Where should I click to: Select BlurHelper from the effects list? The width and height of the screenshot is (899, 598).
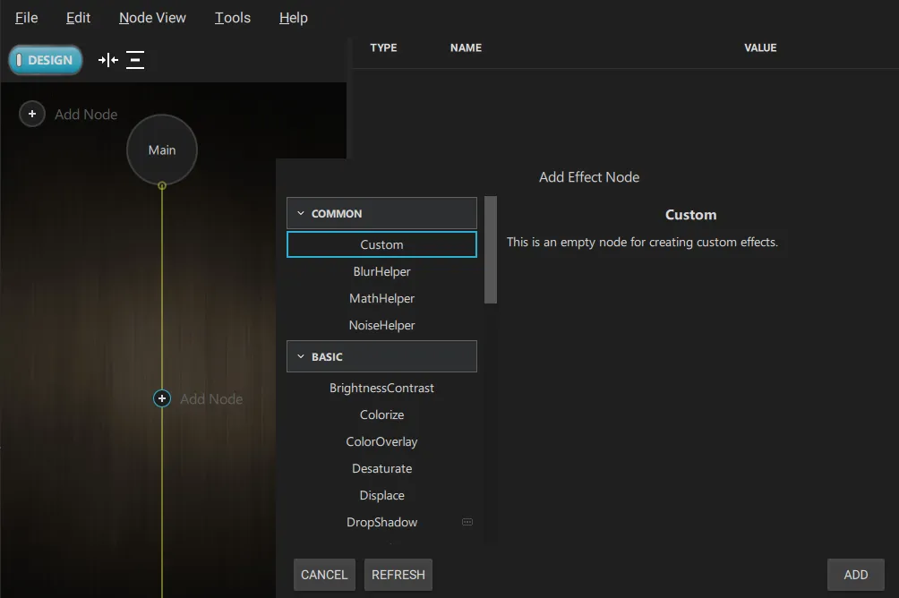click(x=381, y=271)
